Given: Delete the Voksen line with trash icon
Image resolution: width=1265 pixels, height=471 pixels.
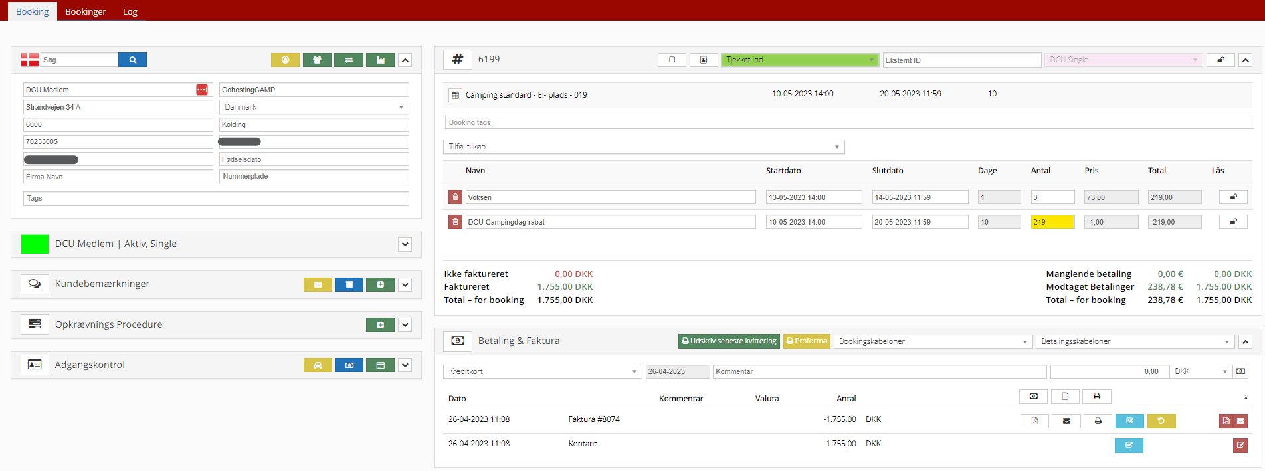Looking at the screenshot, I should 455,197.
